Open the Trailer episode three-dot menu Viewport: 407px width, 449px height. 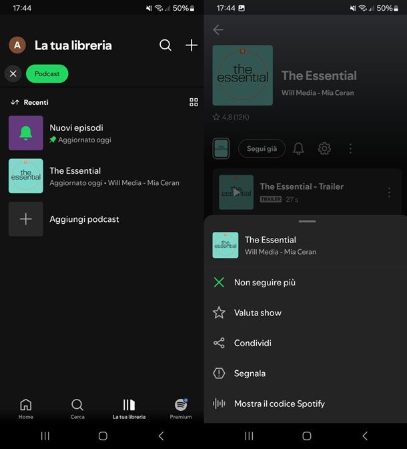[x=389, y=192]
